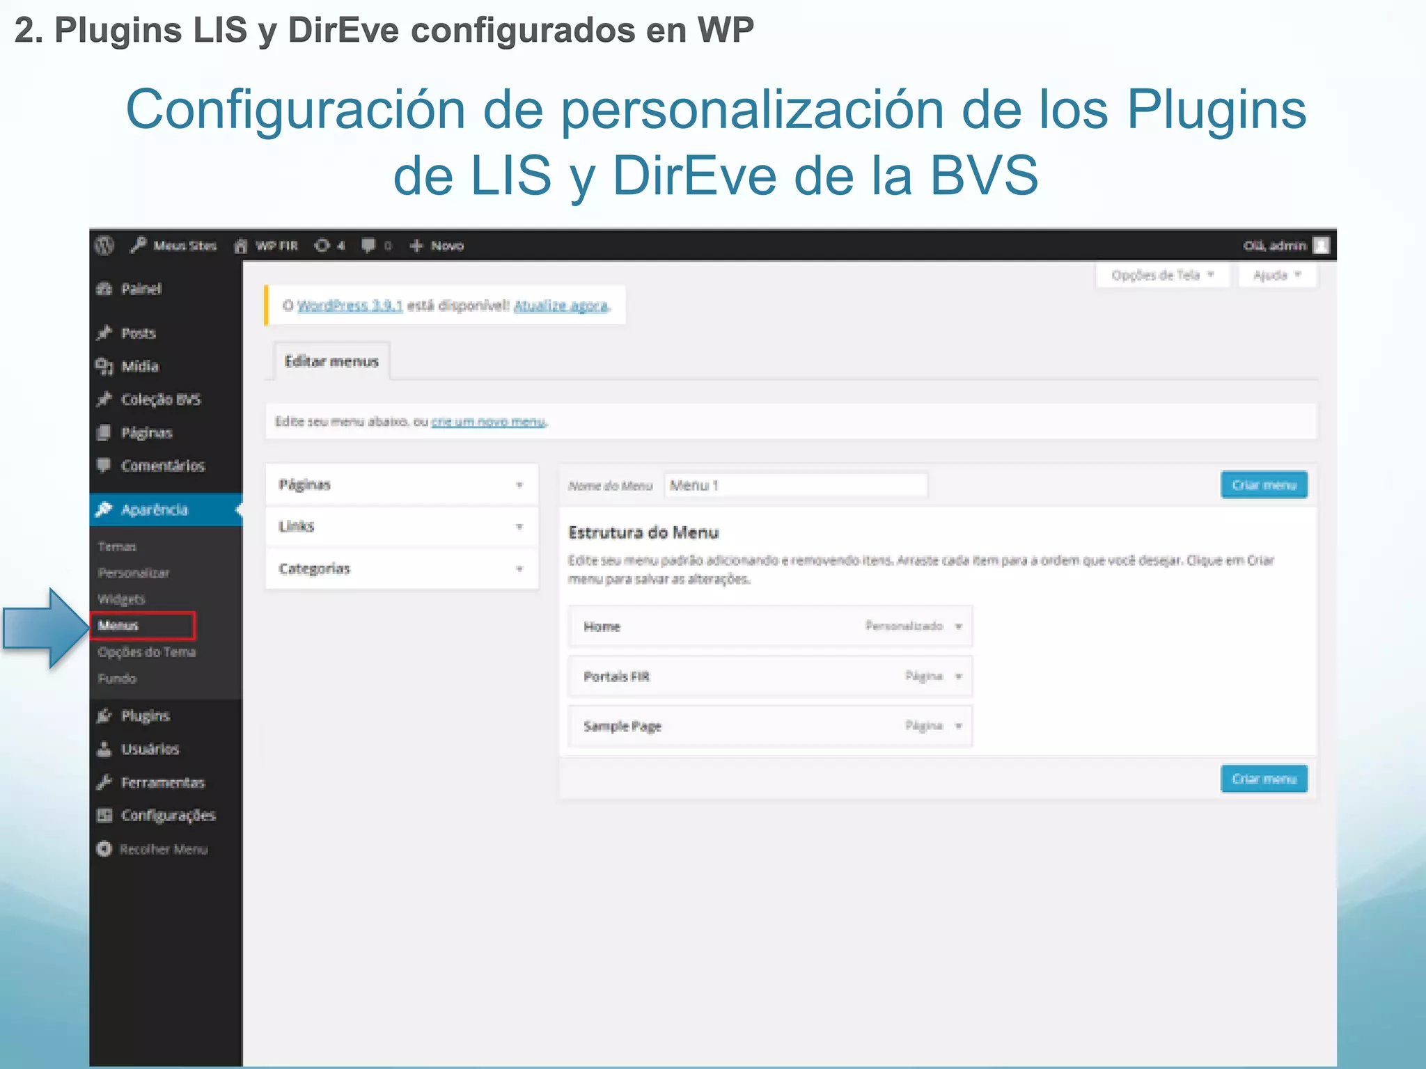This screenshot has height=1069, width=1426.
Task: Click the Configurações settings icon
Action: tap(104, 815)
